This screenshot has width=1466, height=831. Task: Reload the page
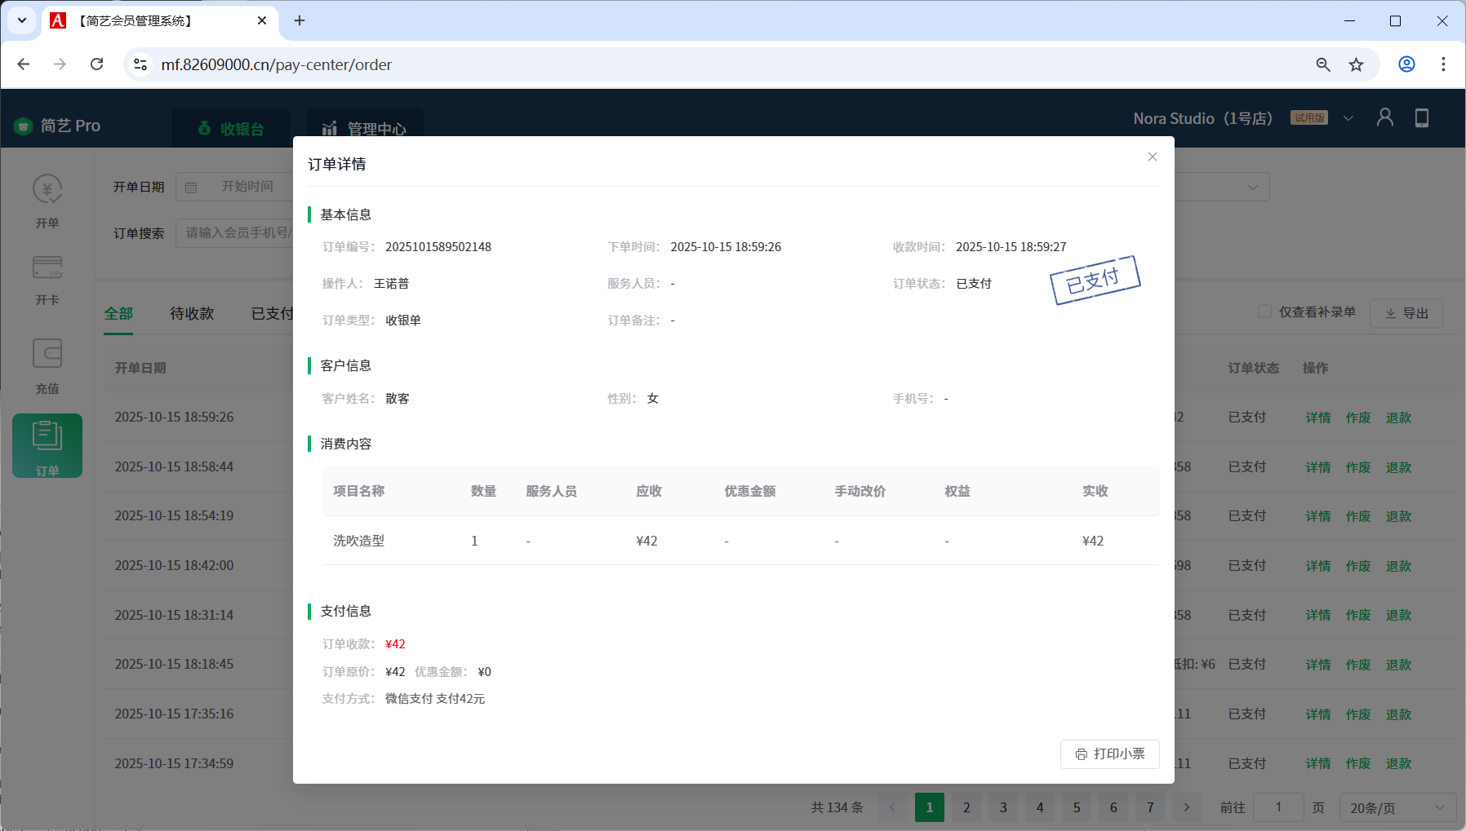[96, 64]
